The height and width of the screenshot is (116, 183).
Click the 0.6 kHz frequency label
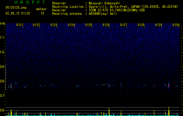[x=3, y=110]
